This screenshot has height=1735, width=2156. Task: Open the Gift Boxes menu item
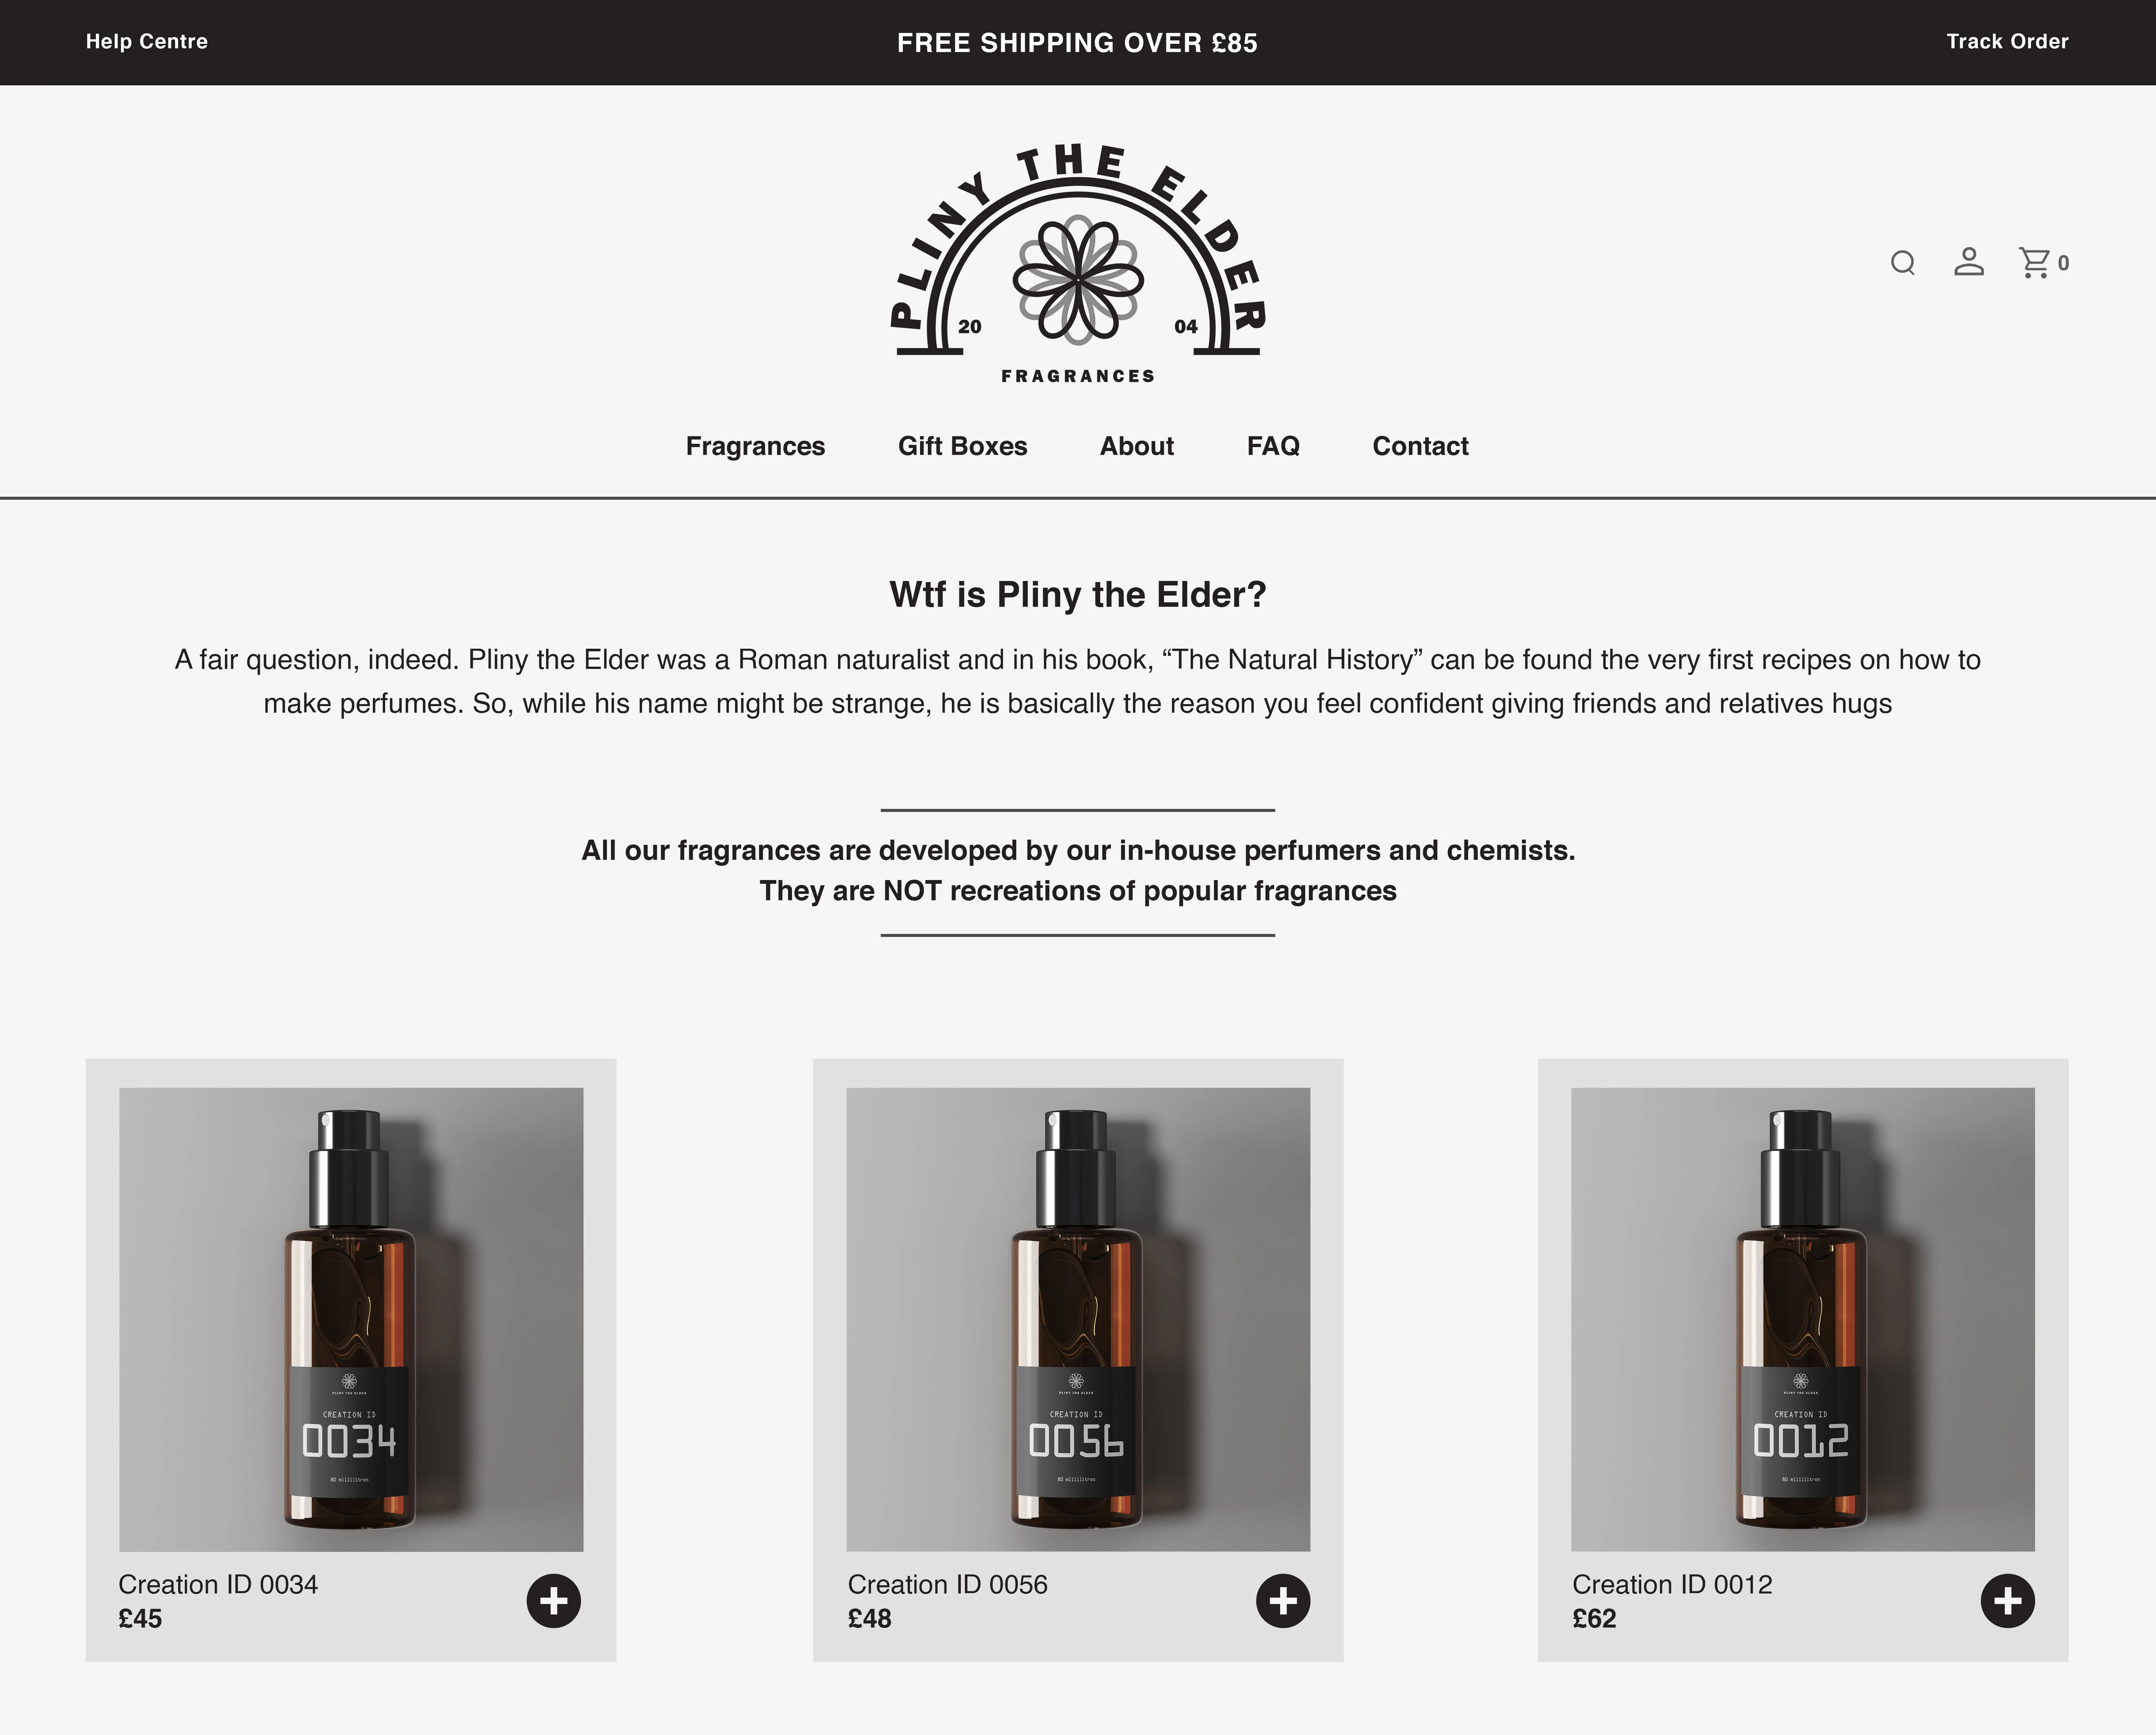962,446
